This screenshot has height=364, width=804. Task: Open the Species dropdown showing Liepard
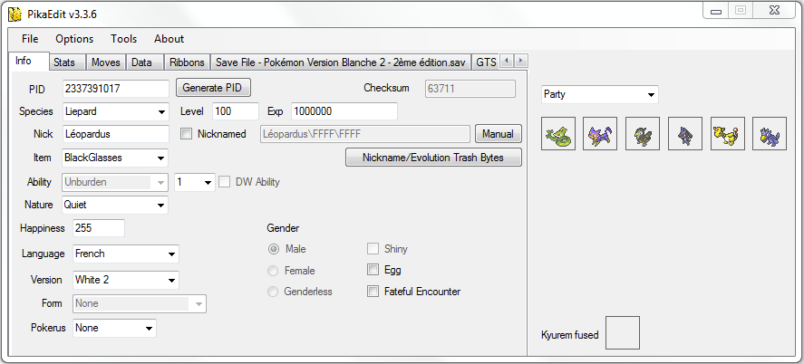point(115,111)
